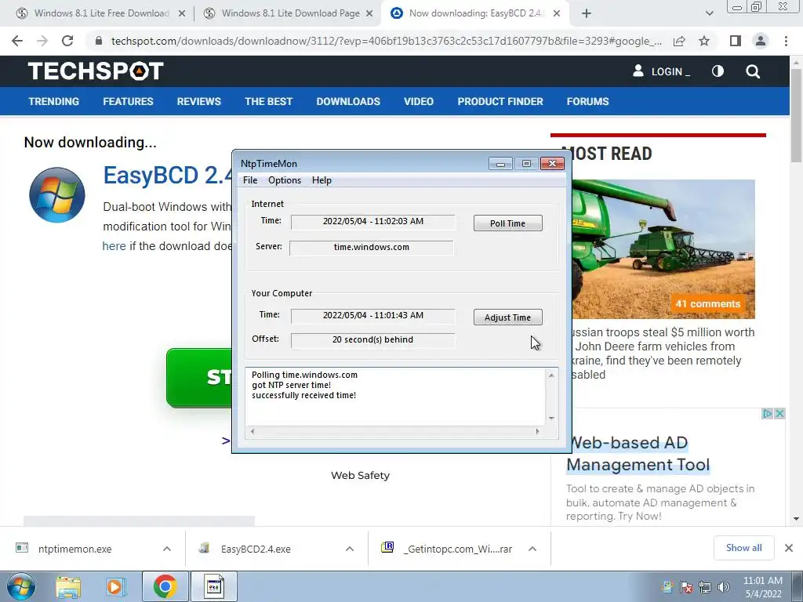This screenshot has width=803, height=602.
Task: Open FORUMS in TechSpot nav
Action: [x=587, y=101]
